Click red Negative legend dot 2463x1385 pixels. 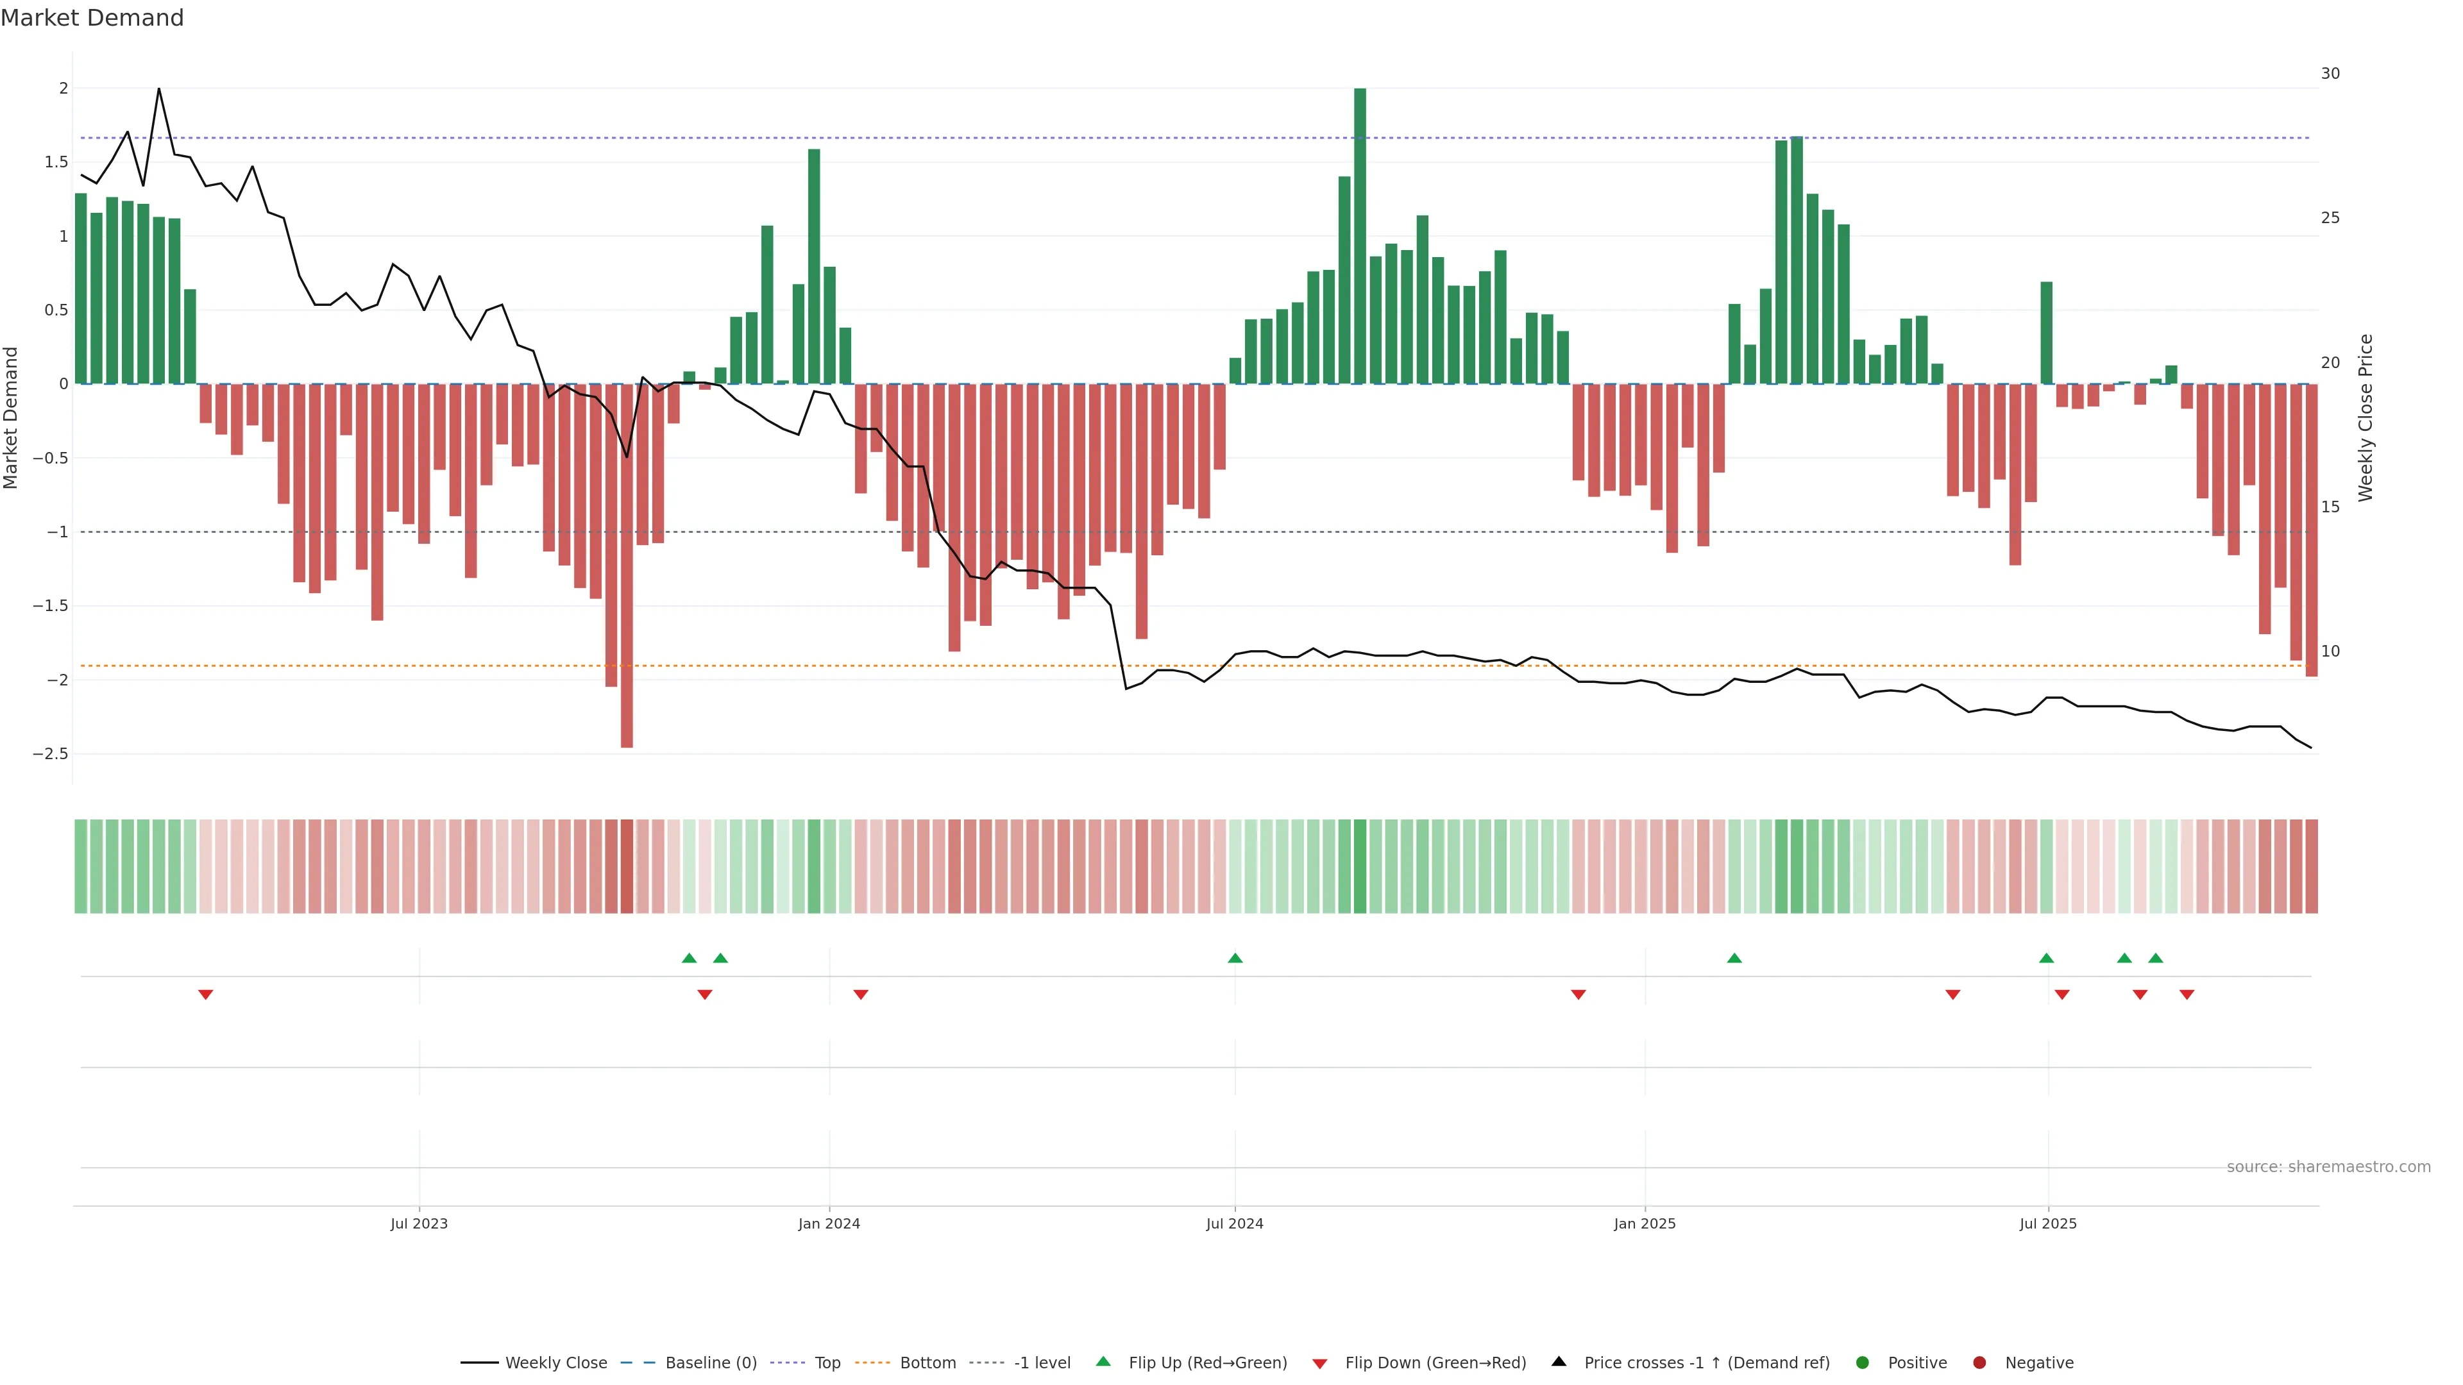[1979, 1362]
